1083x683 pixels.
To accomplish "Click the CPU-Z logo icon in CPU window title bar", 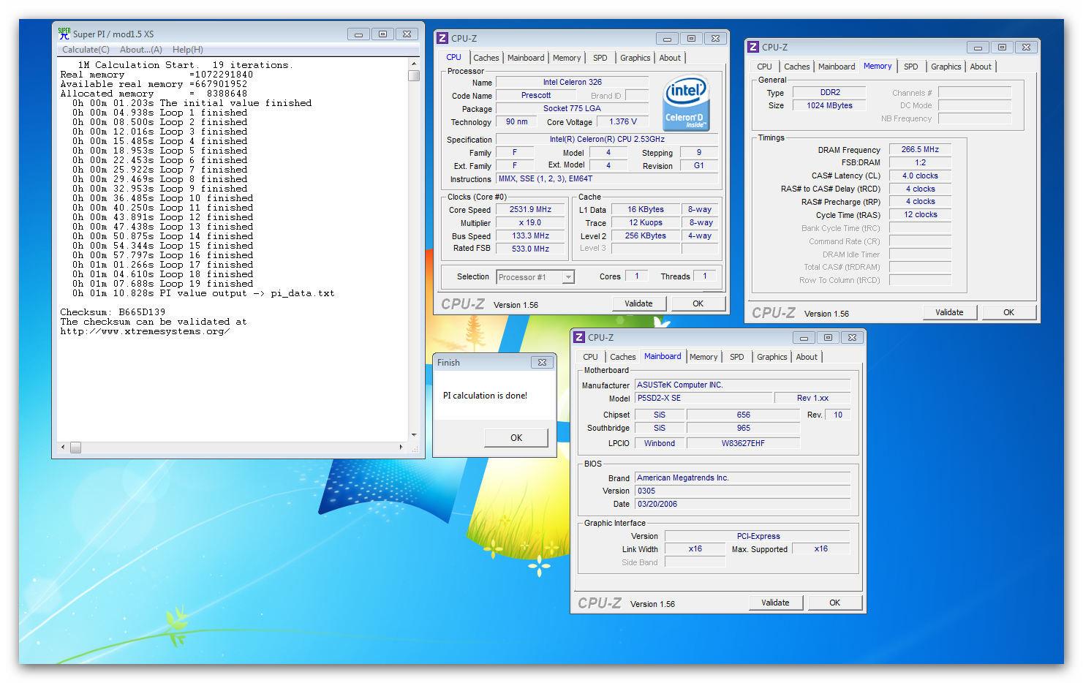I will 442,38.
